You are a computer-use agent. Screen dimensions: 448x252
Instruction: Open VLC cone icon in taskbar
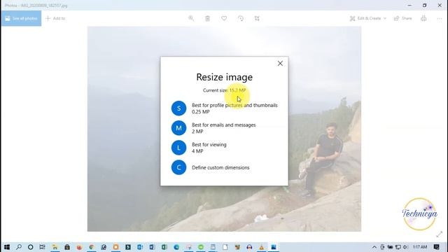(x=261, y=247)
